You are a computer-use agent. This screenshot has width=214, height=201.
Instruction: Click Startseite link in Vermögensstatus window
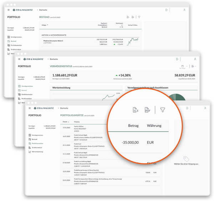[x=53, y=59]
